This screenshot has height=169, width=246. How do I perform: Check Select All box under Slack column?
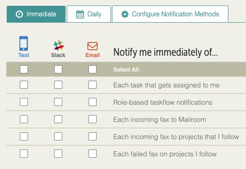tap(58, 69)
